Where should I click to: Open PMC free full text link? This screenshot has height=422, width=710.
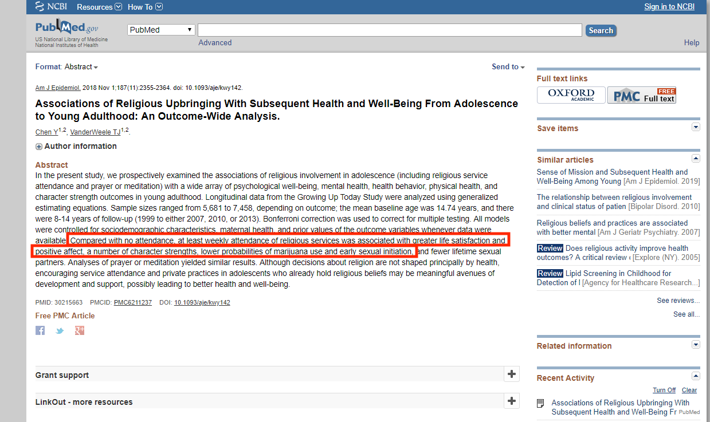click(x=642, y=95)
